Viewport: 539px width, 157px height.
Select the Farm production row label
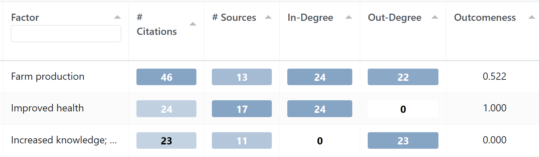click(48, 77)
